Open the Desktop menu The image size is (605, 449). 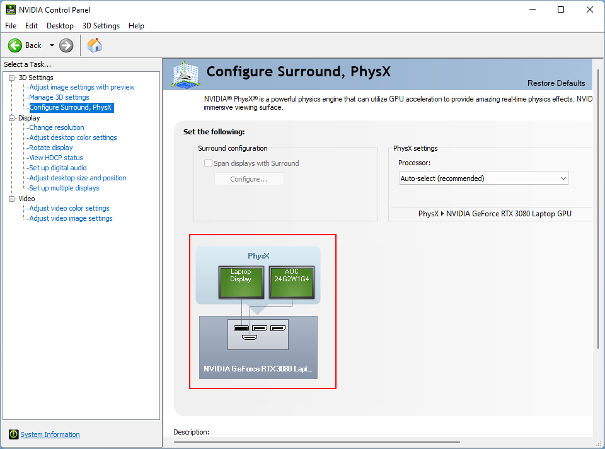tap(60, 26)
